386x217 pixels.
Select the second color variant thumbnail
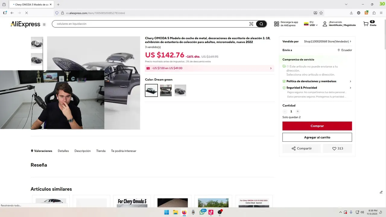pos(166,90)
